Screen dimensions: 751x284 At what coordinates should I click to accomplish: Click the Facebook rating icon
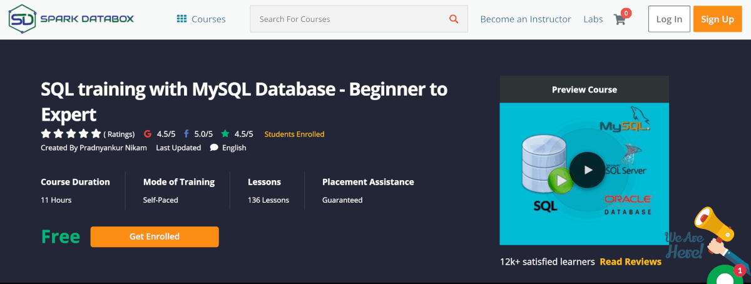(186, 134)
